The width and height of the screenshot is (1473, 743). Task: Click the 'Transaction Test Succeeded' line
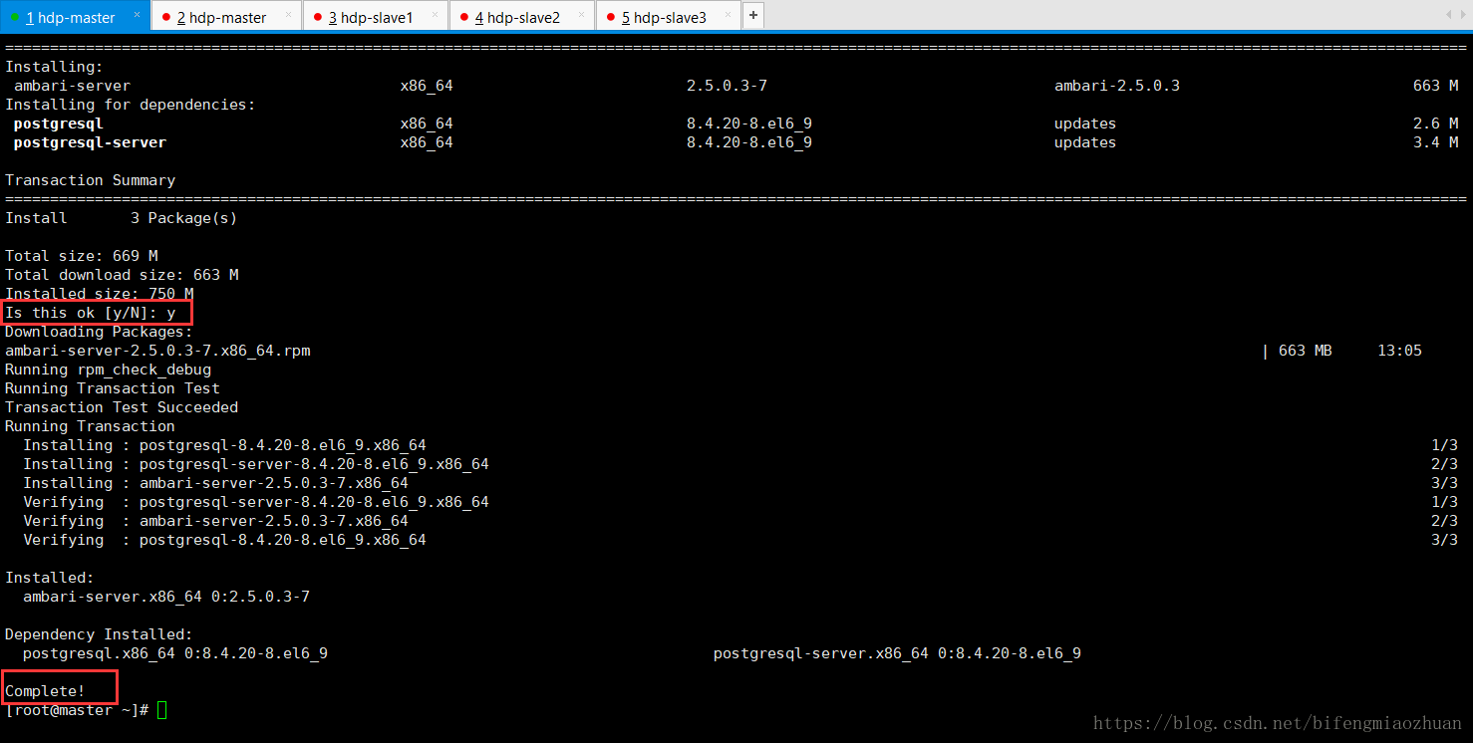[122, 407]
